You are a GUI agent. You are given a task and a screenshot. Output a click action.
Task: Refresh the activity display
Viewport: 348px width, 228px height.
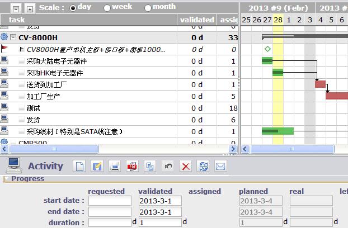(203, 166)
